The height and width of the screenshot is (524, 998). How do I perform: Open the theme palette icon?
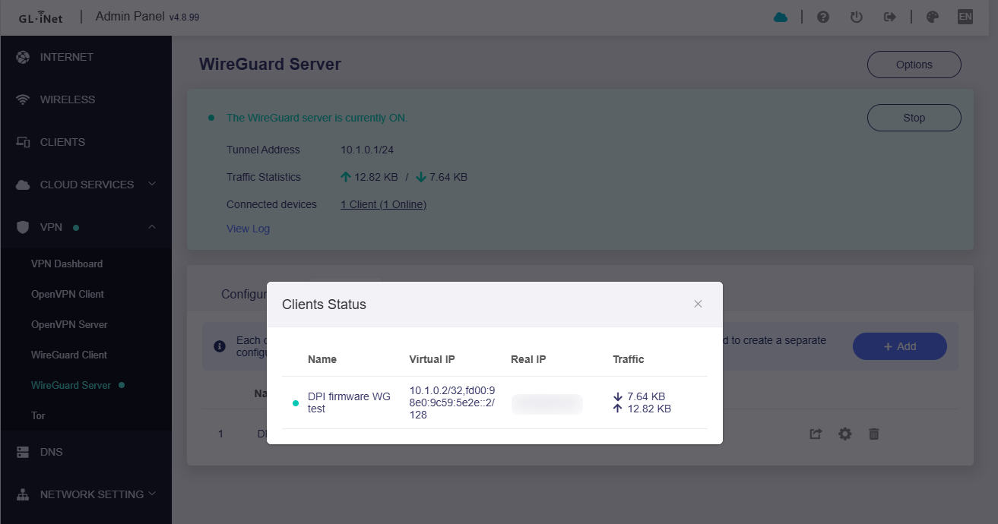click(x=933, y=17)
